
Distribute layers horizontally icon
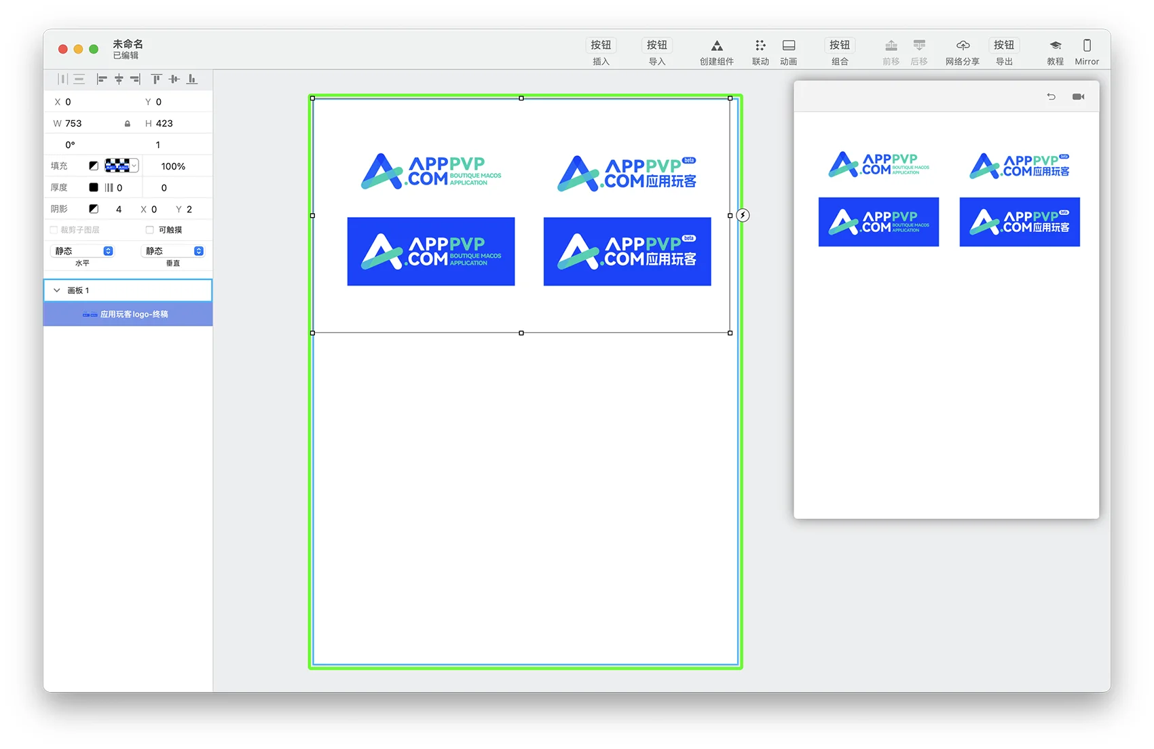click(62, 79)
